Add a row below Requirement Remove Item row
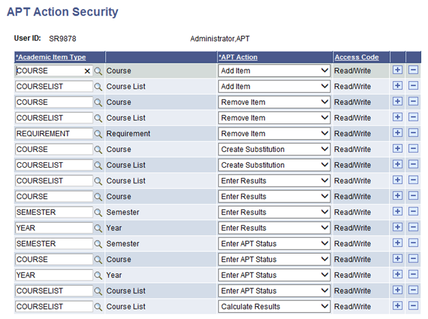Screen dimensions: 428x319 (x=398, y=134)
